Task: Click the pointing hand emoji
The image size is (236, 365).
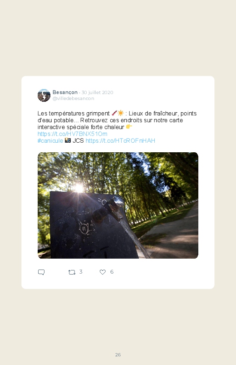Action: 129,127
